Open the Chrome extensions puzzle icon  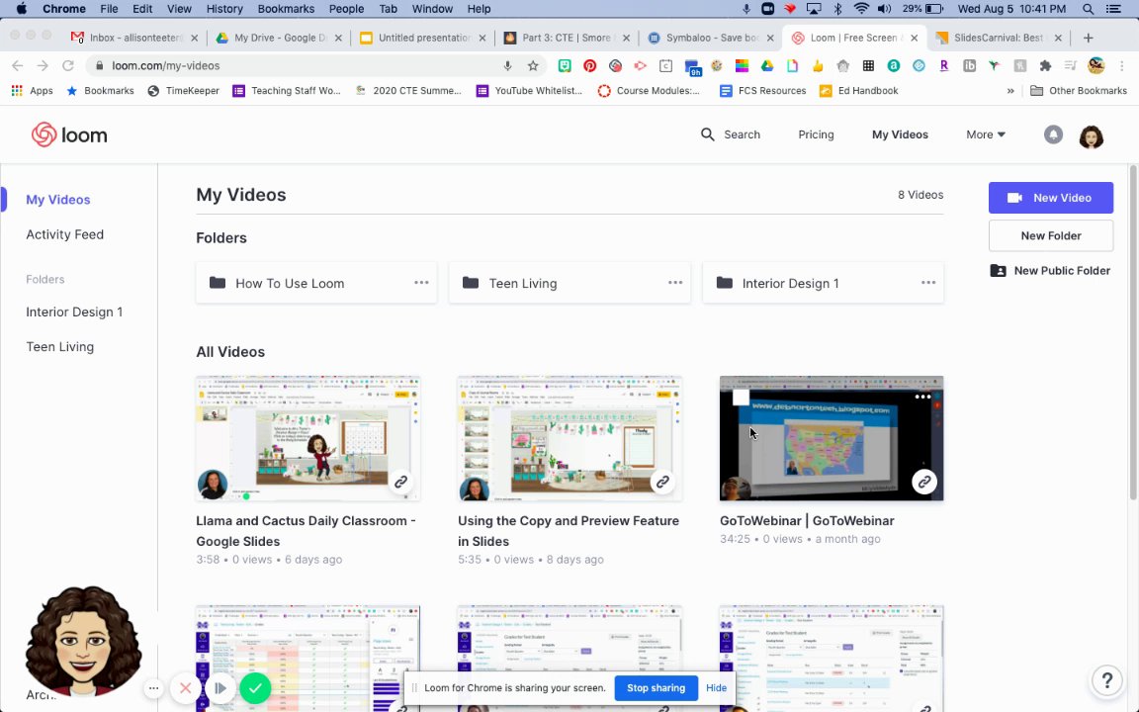pyautogui.click(x=1045, y=65)
